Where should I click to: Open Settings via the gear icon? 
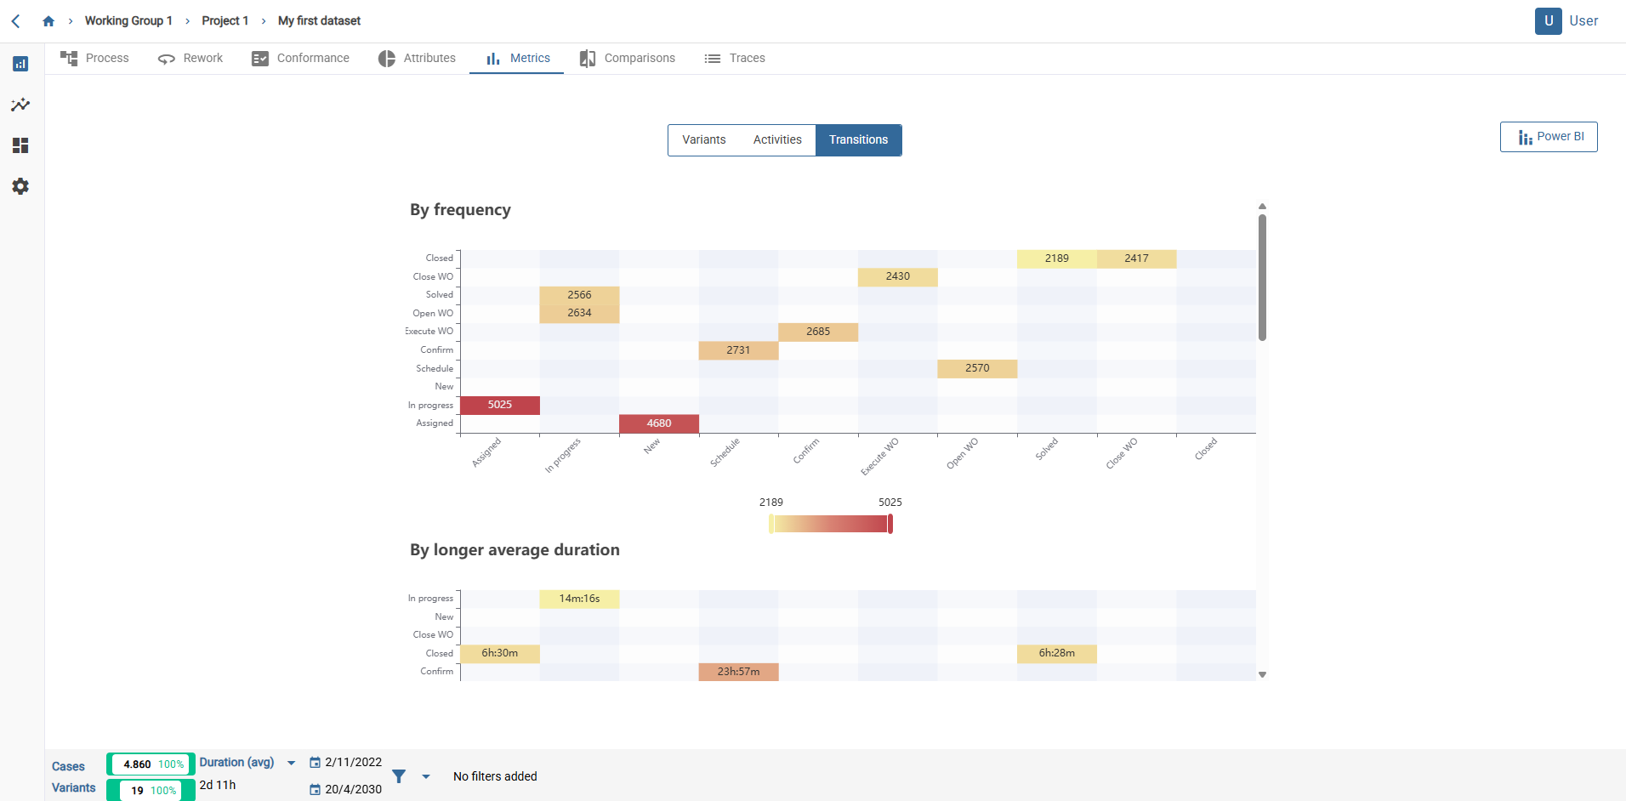click(x=20, y=186)
